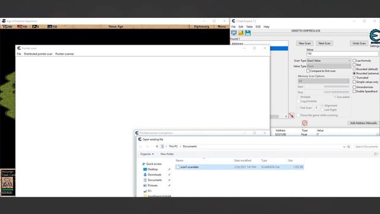Click the Undo Scan button
The width and height of the screenshot is (380, 214).
[359, 43]
